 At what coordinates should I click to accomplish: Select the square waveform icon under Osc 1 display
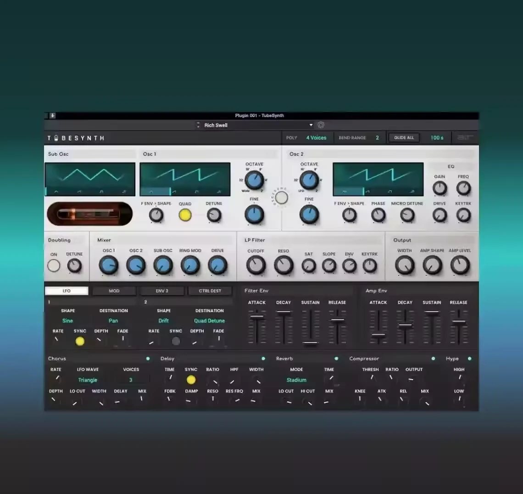pos(196,191)
